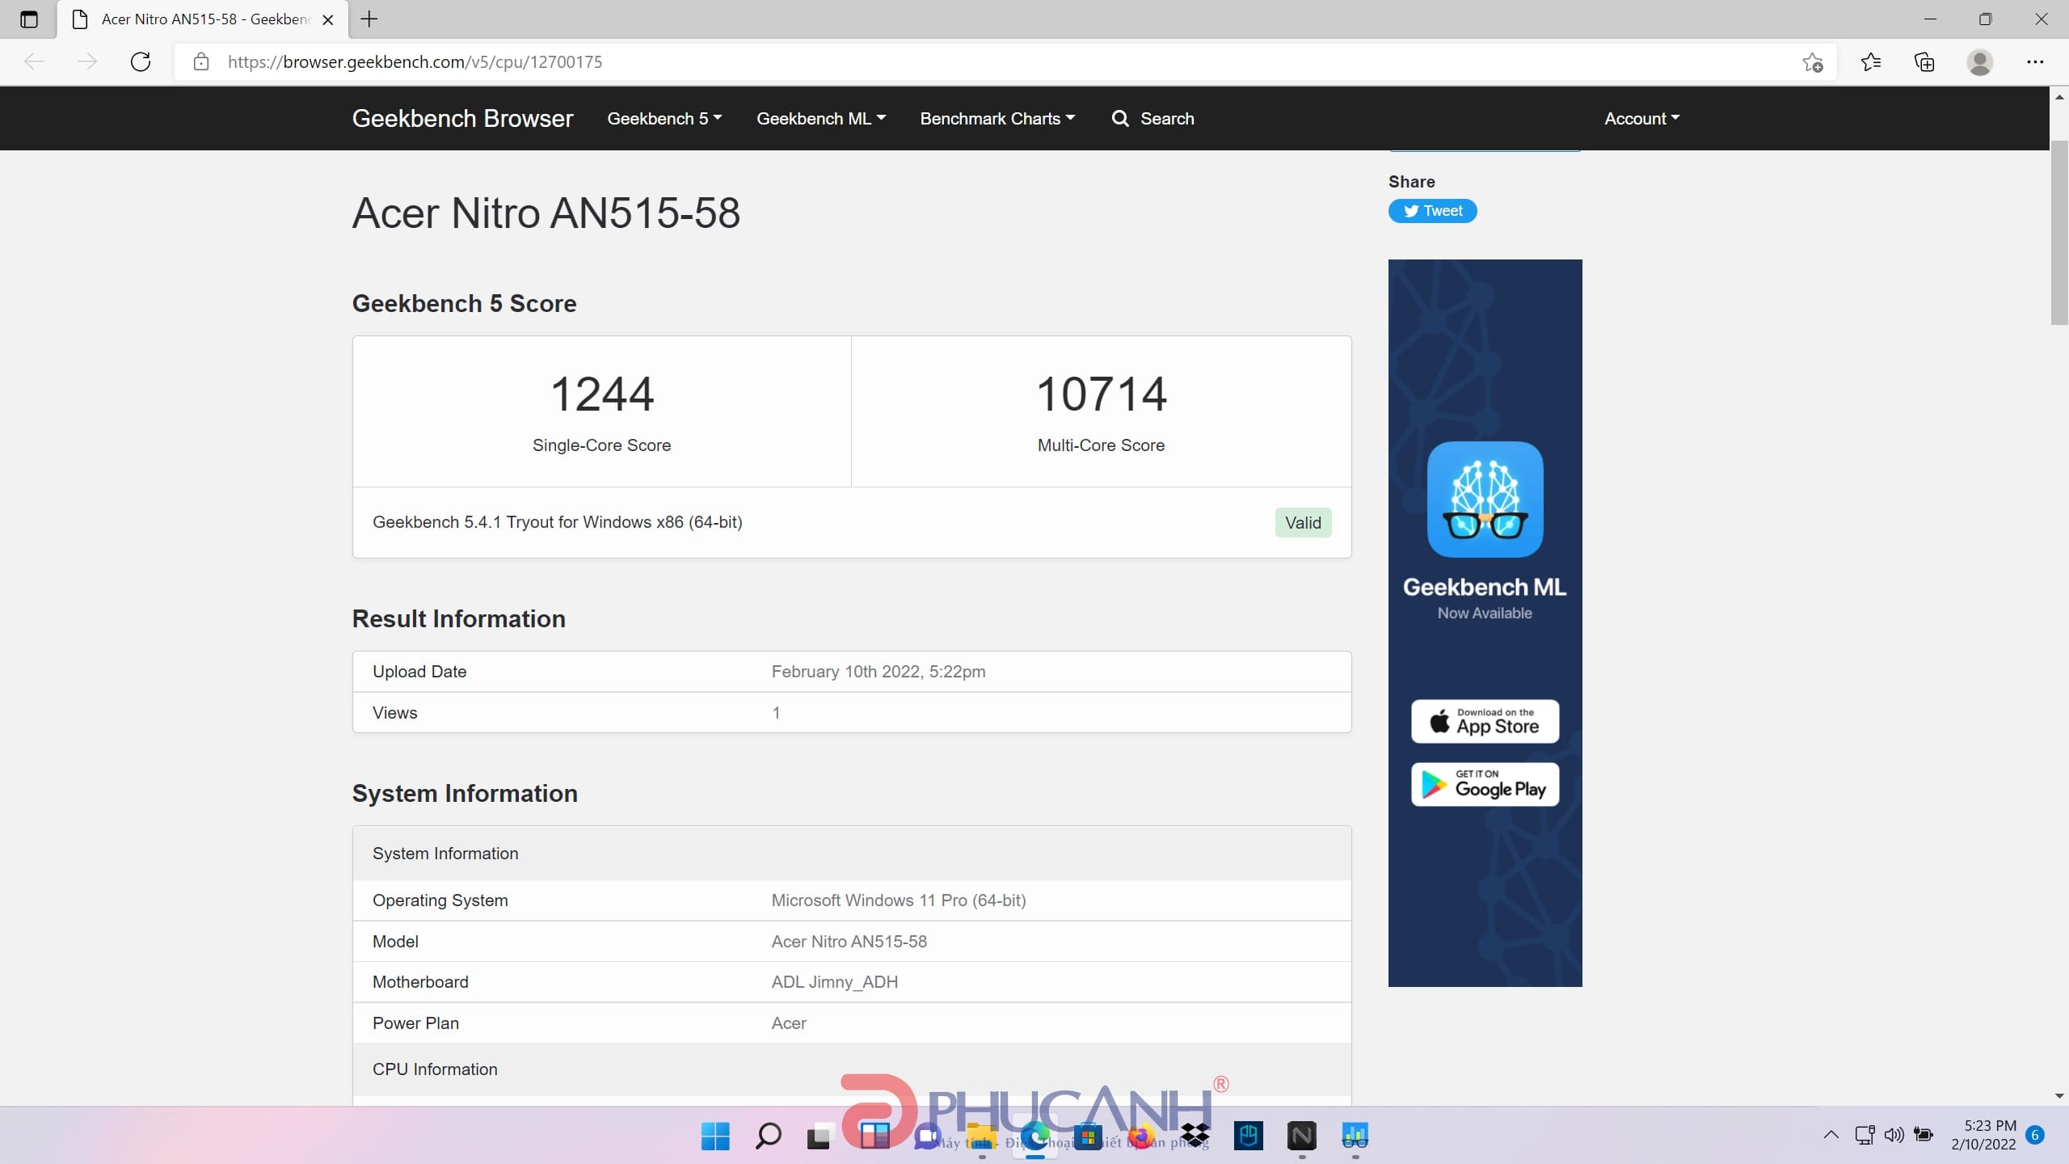This screenshot has height=1164, width=2069.
Task: Click the Model row value Acer Nitro AN515-58
Action: pyautogui.click(x=849, y=942)
